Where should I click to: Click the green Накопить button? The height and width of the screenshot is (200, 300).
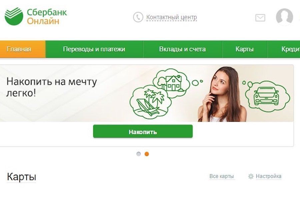point(143,131)
